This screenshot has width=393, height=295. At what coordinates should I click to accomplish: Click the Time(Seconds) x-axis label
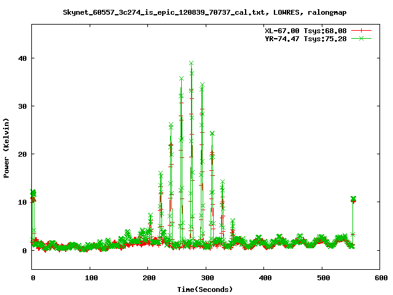pos(204,289)
